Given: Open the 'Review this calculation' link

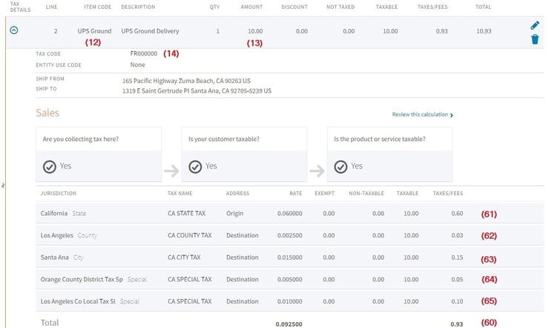Looking at the screenshot, I should (422, 115).
